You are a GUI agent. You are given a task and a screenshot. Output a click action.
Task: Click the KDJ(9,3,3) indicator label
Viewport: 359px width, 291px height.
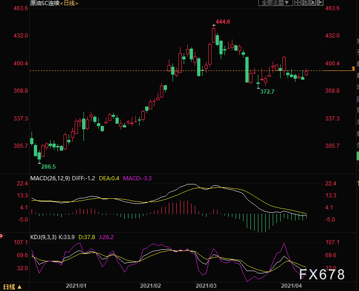[x=43, y=237]
